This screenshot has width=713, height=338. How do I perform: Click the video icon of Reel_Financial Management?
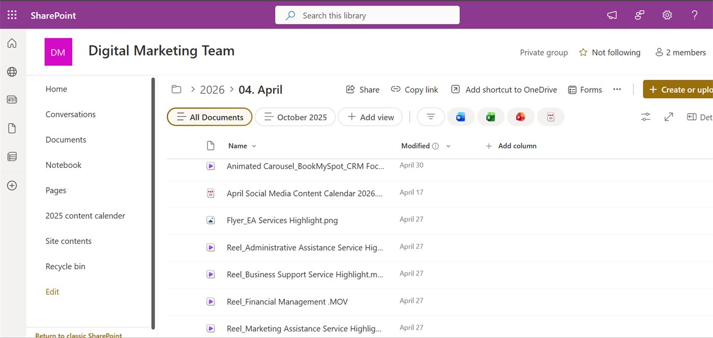(x=210, y=301)
